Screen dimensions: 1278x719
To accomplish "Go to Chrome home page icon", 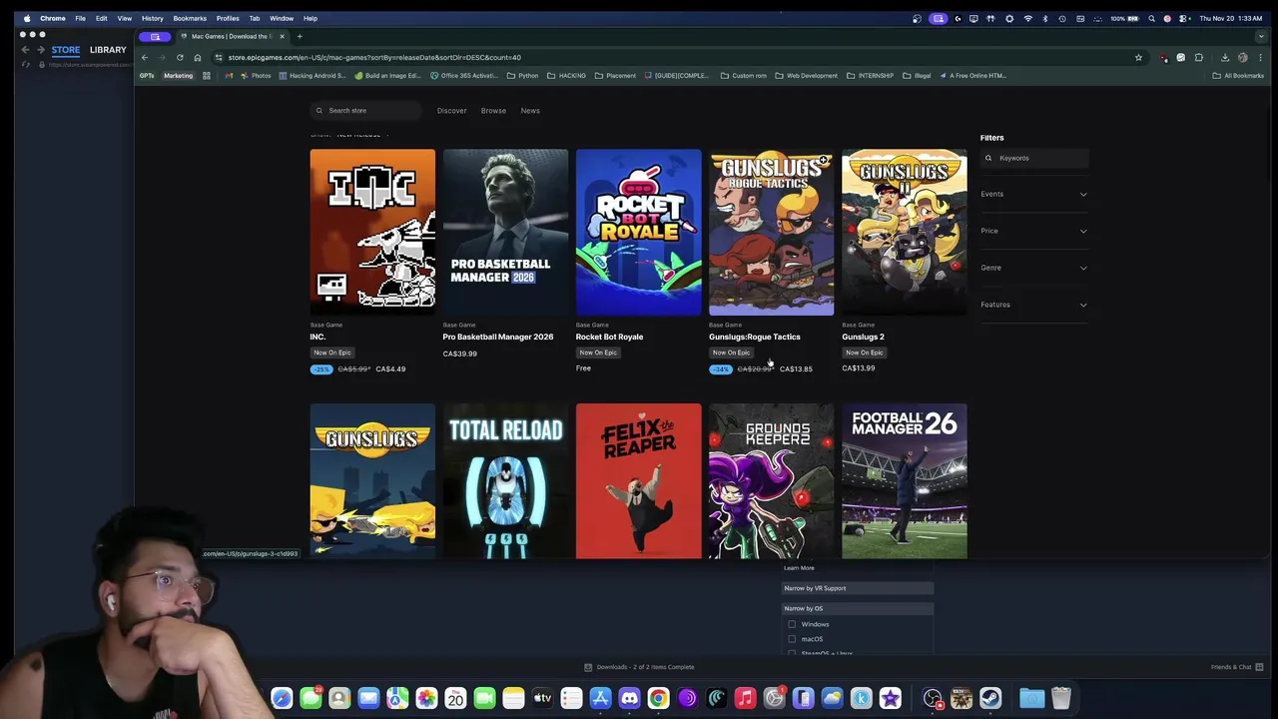I will point(197,57).
